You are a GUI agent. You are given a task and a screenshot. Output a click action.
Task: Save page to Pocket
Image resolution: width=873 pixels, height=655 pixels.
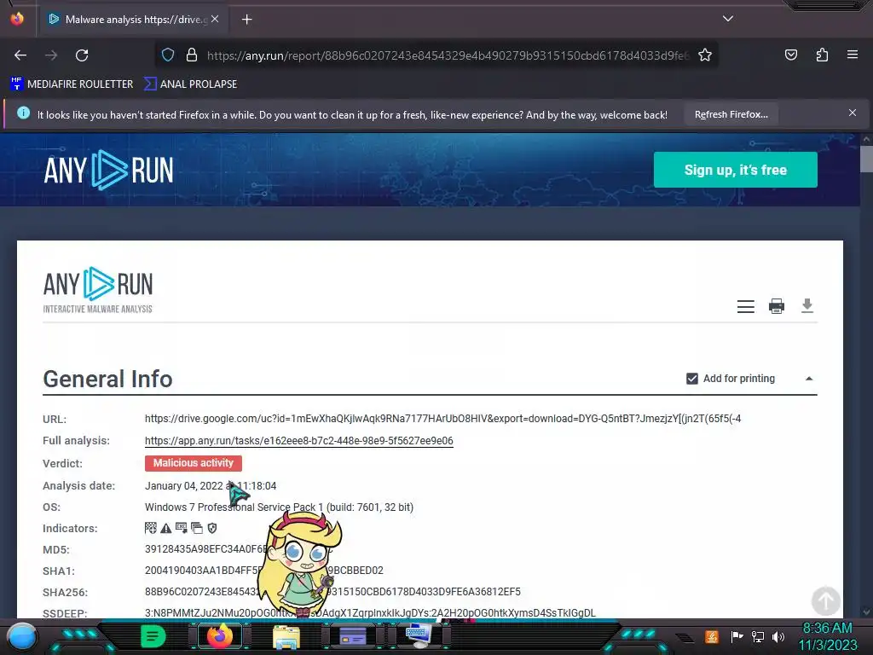coord(791,55)
